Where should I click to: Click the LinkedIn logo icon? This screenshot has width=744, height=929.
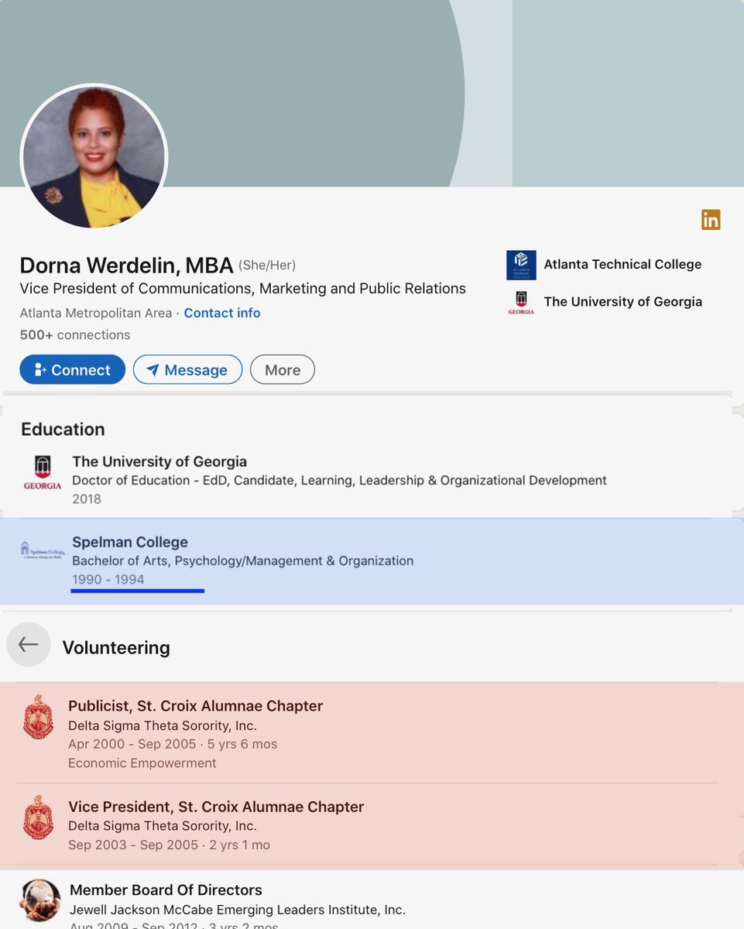(x=711, y=220)
